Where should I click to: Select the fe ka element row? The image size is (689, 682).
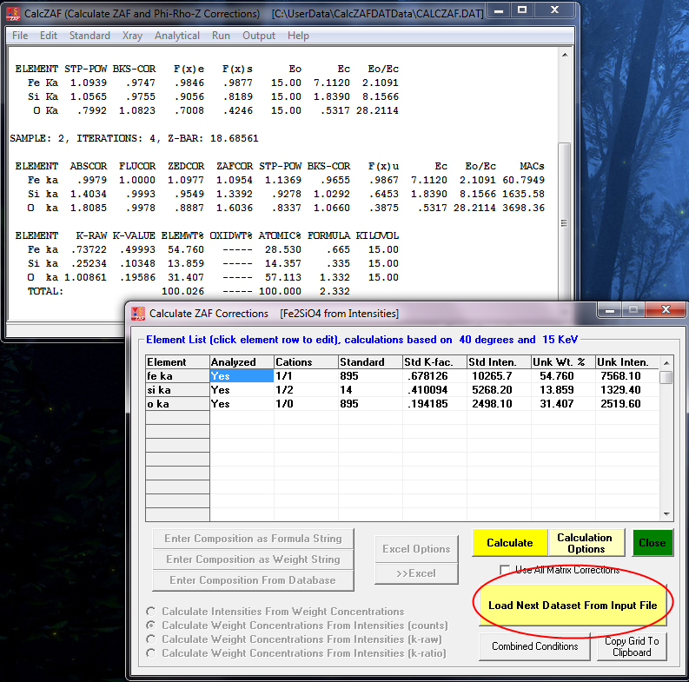[177, 376]
